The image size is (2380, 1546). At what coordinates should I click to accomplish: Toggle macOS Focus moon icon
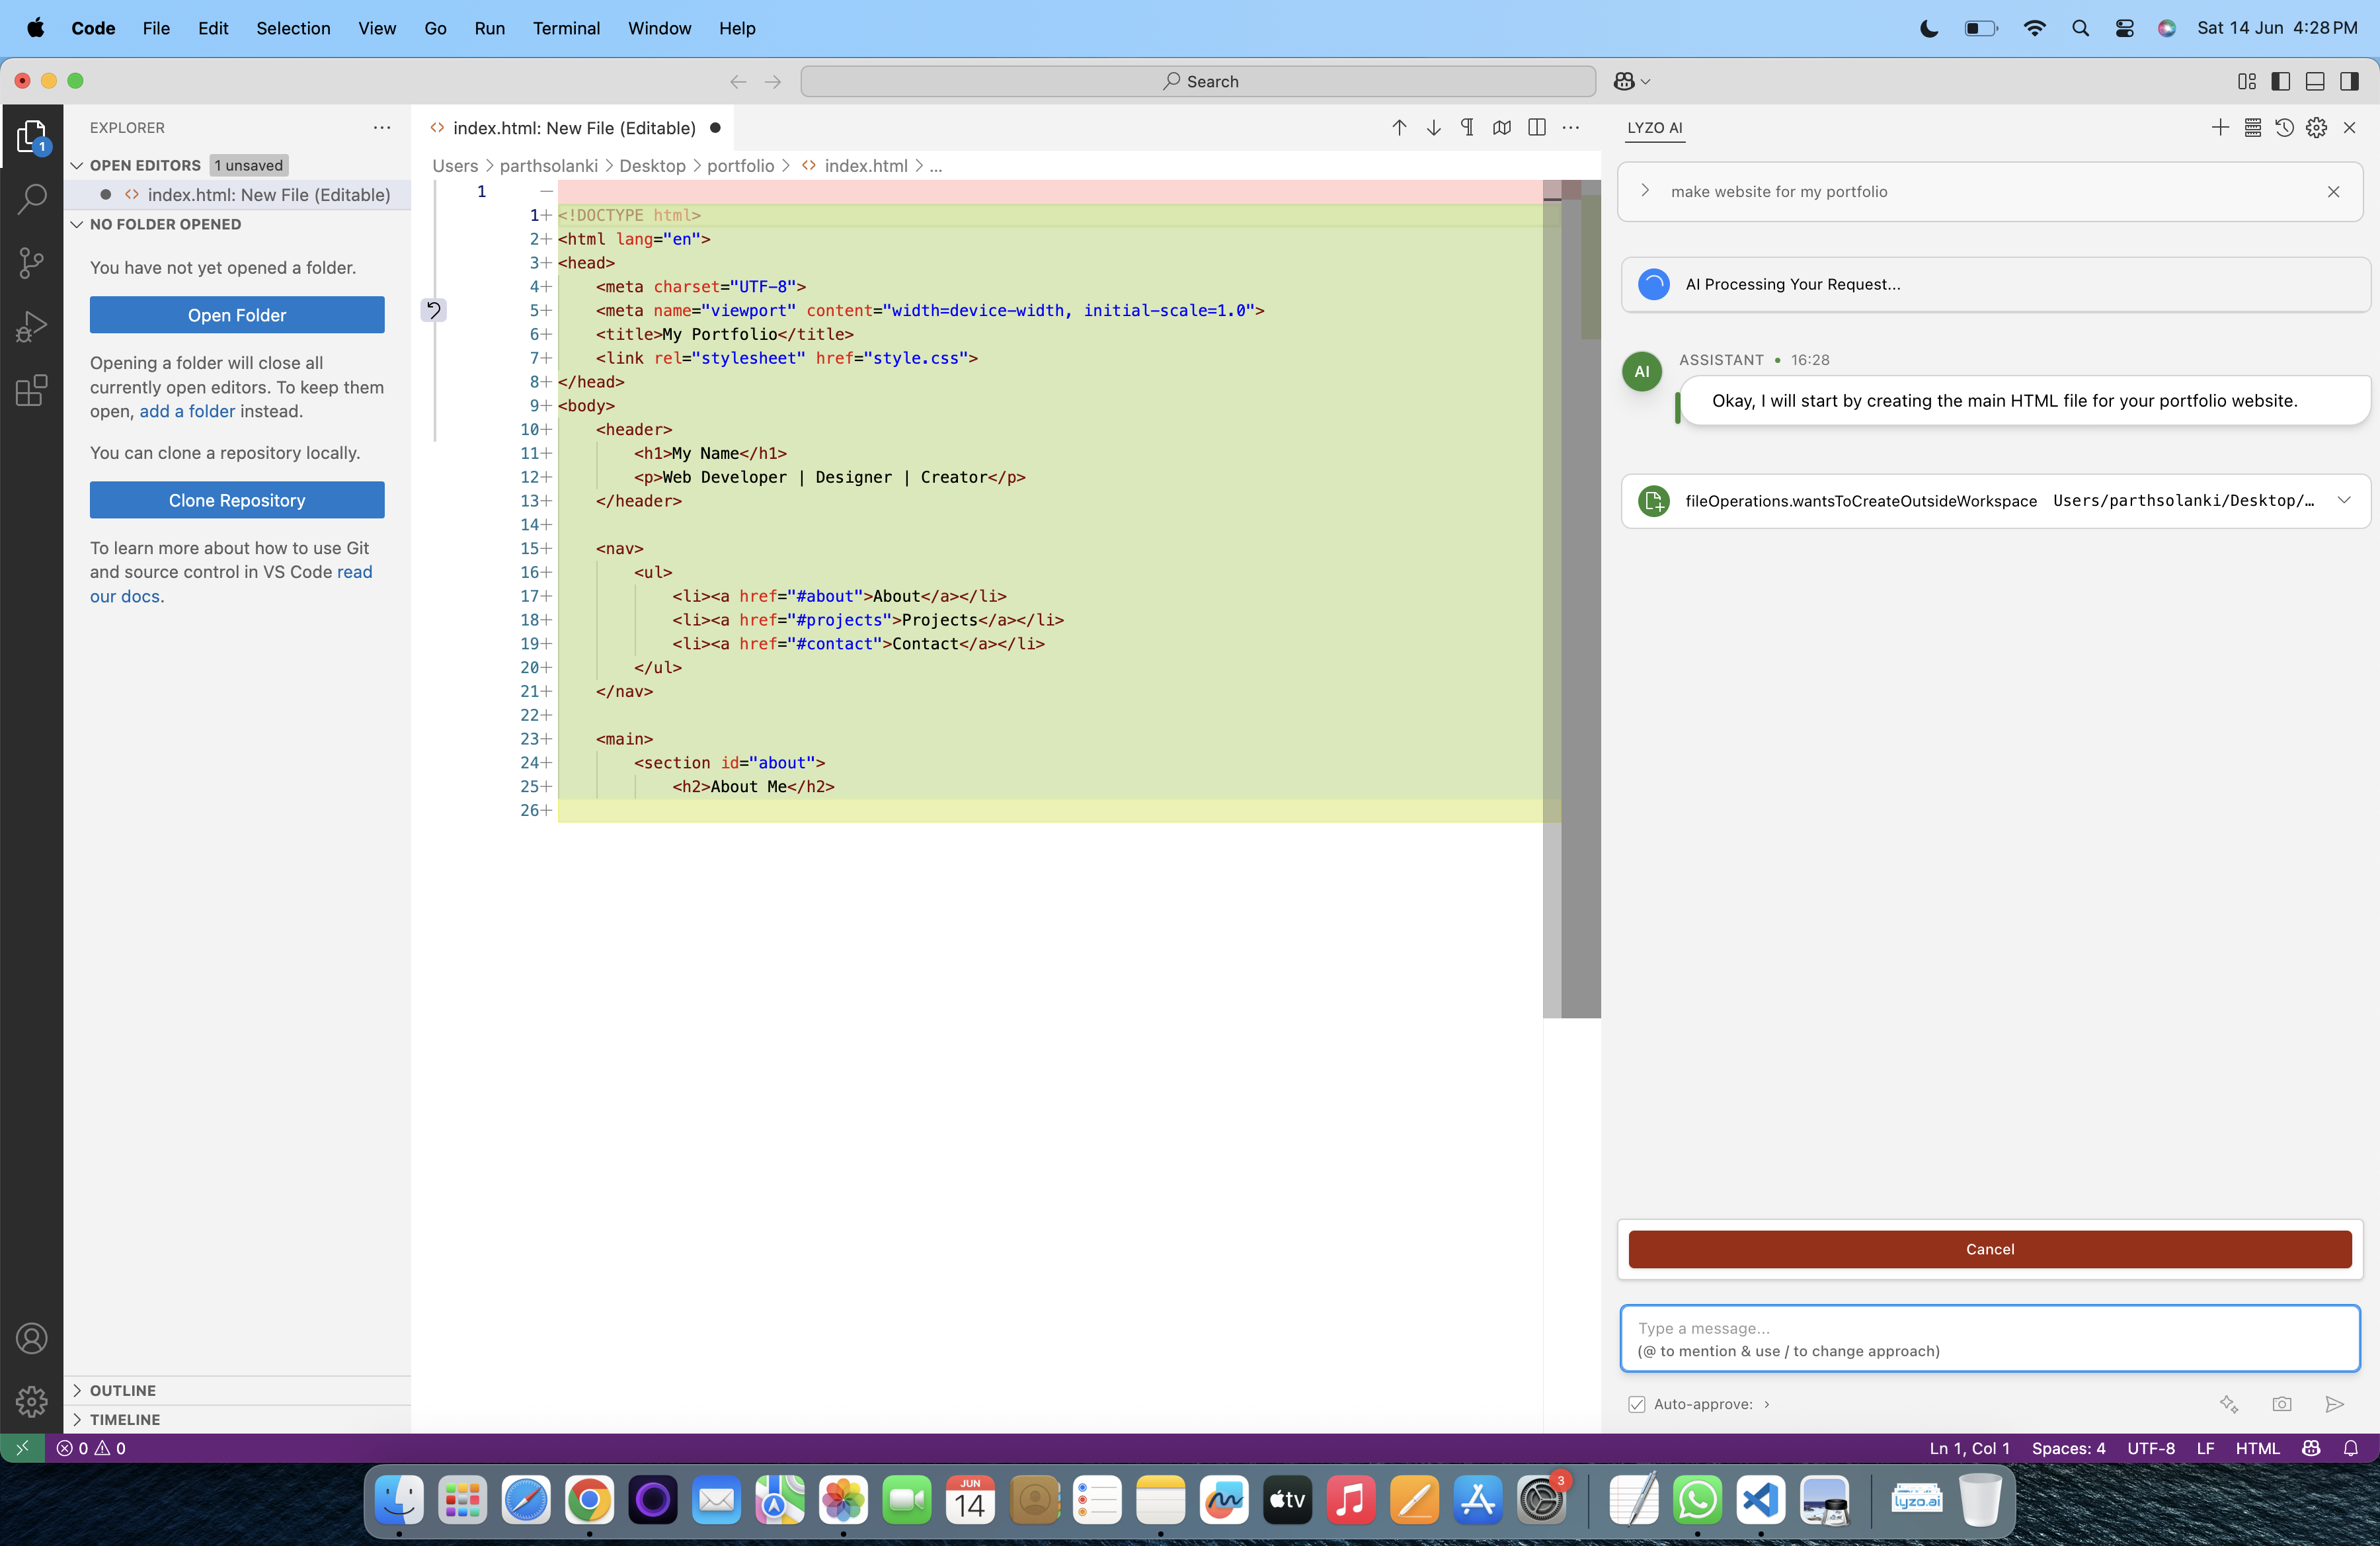coord(1930,28)
